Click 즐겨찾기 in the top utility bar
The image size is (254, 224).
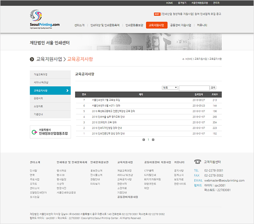tap(182, 3)
